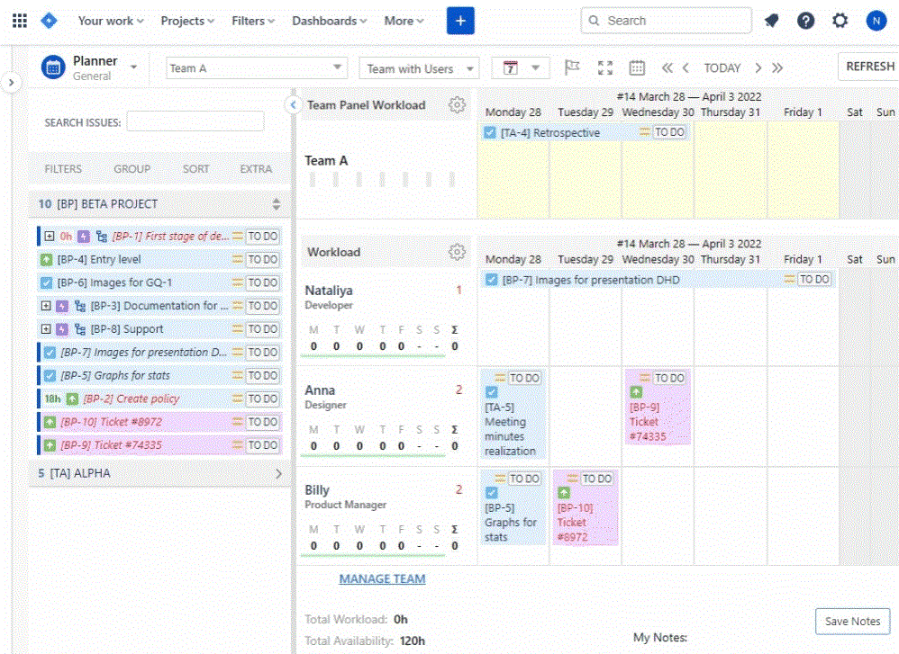Open Planner General dropdown arrow

click(x=133, y=67)
